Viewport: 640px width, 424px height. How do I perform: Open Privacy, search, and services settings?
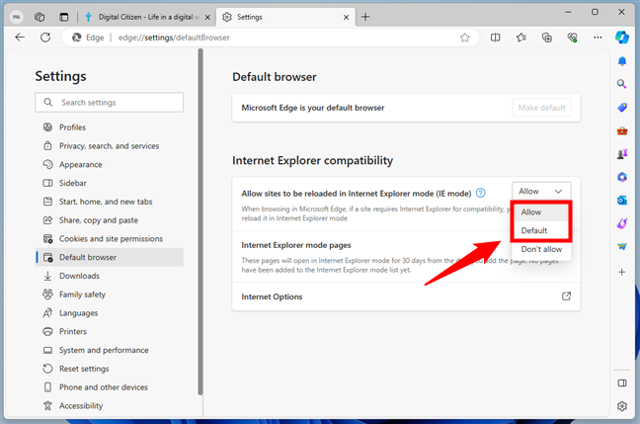(x=110, y=146)
